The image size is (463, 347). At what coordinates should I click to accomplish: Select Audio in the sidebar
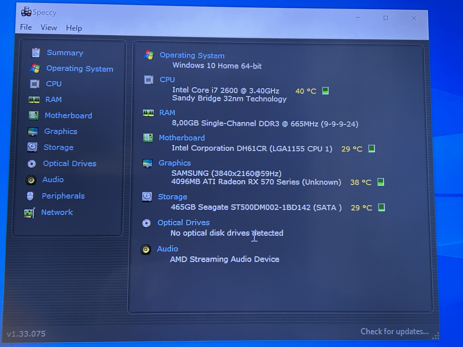tap(53, 180)
